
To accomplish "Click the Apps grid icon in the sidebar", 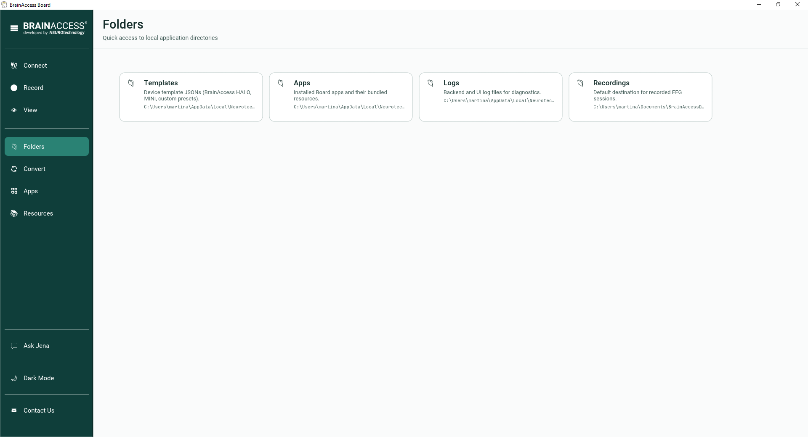I will click(x=14, y=191).
